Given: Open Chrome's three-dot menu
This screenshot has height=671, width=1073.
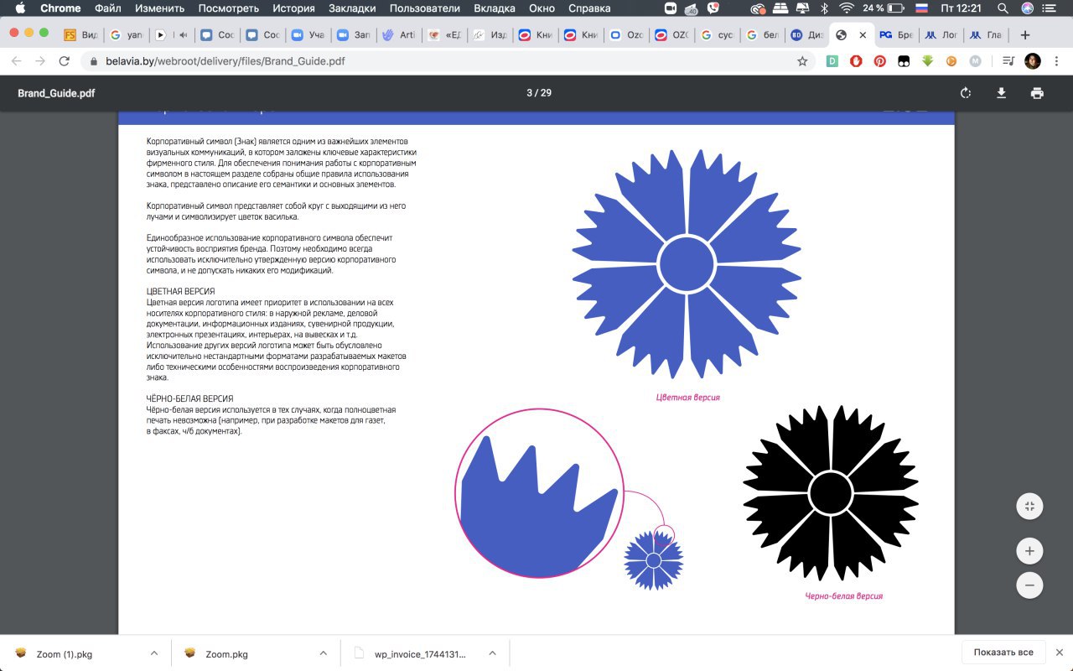Looking at the screenshot, I should pyautogui.click(x=1057, y=61).
